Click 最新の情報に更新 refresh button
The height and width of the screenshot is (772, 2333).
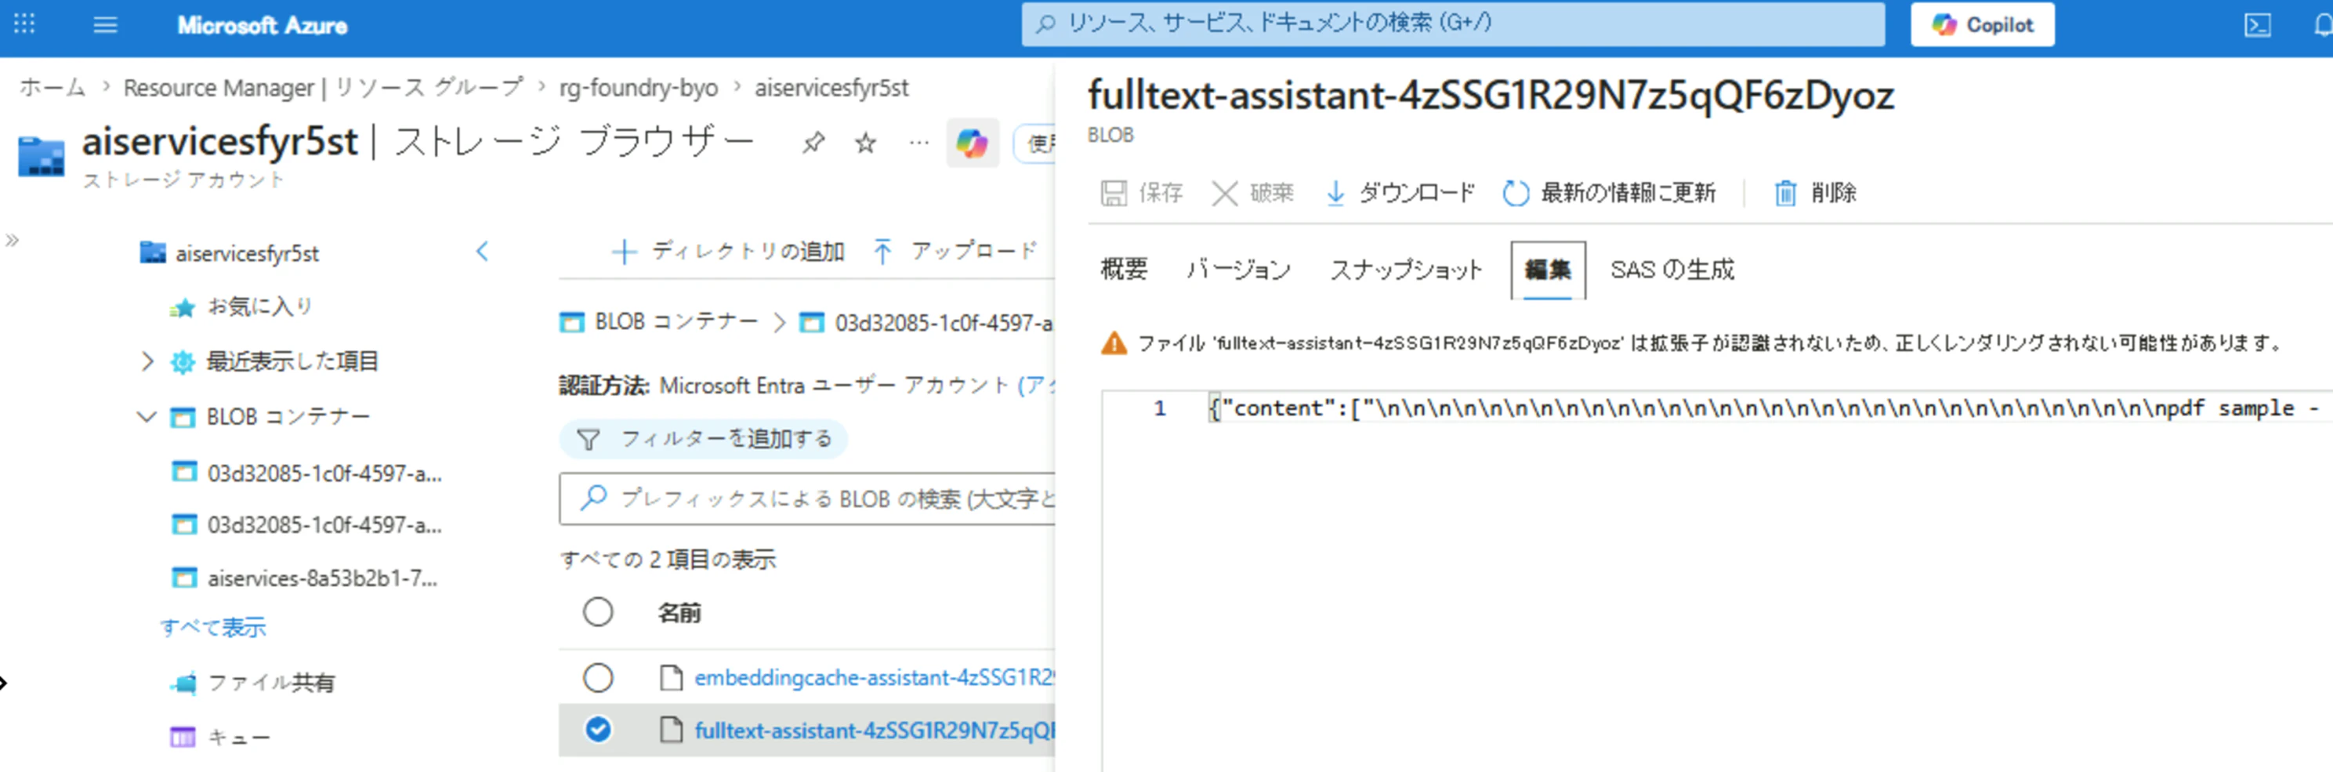pyautogui.click(x=1610, y=192)
